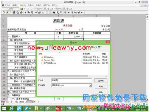This screenshot has width=149, height=112.
Task: Click the formula bar input
Action: [91, 9]
